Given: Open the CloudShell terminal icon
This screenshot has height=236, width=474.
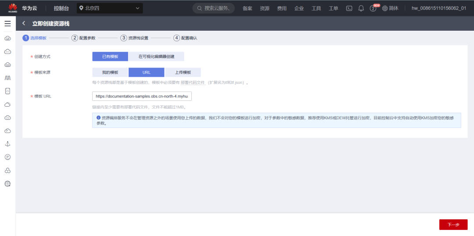Looking at the screenshot, I should pos(349,8).
